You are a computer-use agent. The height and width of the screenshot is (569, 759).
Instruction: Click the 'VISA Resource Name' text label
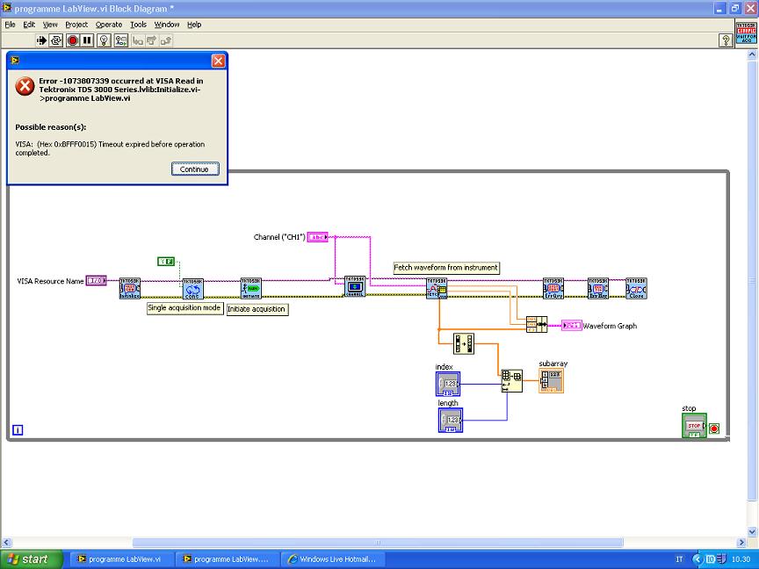pos(50,281)
